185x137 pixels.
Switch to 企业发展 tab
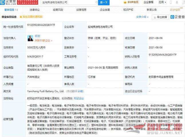pos(105,10)
